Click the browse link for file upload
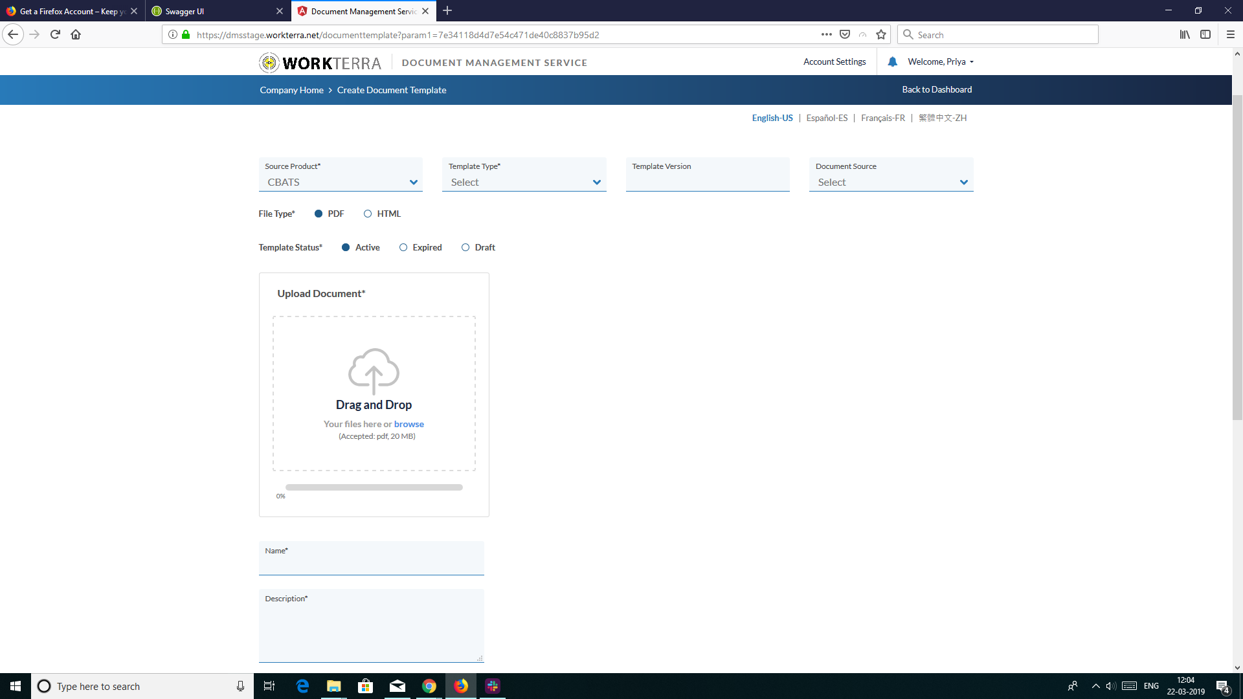 pyautogui.click(x=409, y=425)
